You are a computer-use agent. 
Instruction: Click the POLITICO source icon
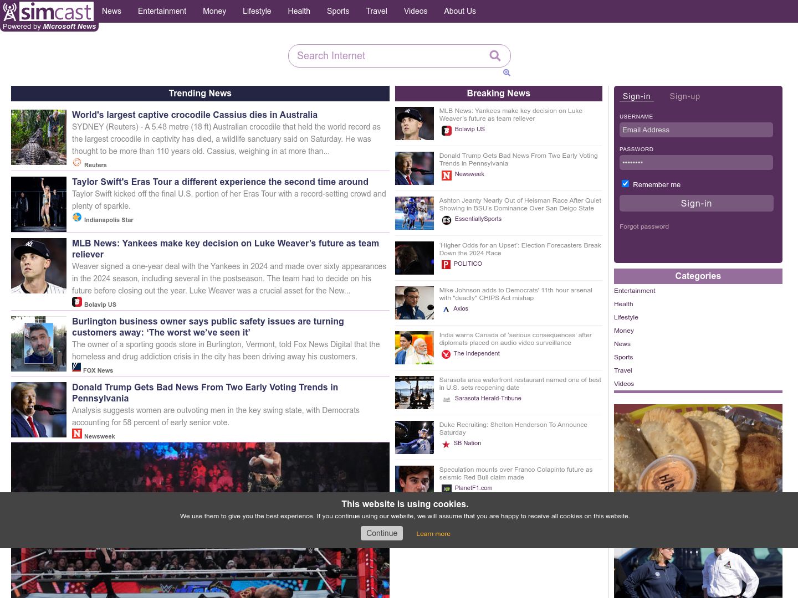[x=446, y=265]
